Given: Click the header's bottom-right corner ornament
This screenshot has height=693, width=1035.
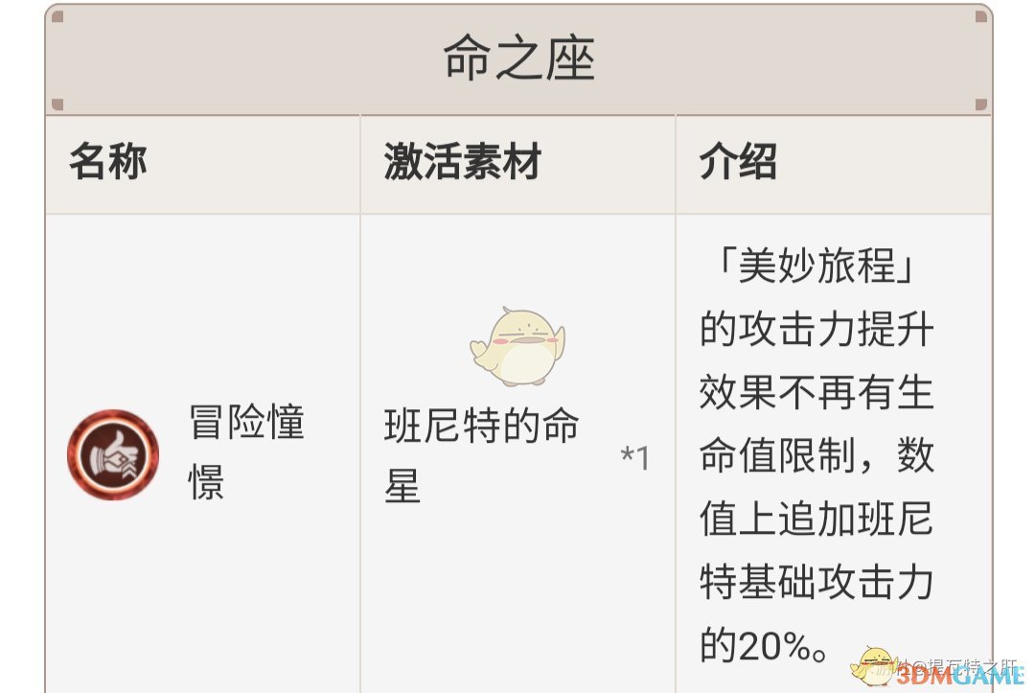Looking at the screenshot, I should [x=979, y=104].
